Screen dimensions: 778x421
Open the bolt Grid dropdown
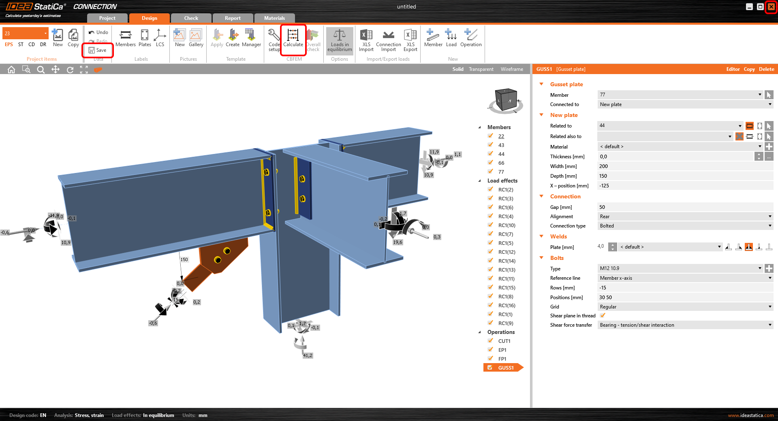685,307
